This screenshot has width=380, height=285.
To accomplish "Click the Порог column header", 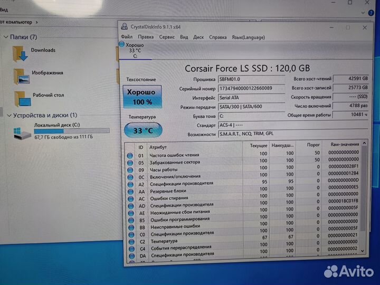I will (313, 145).
